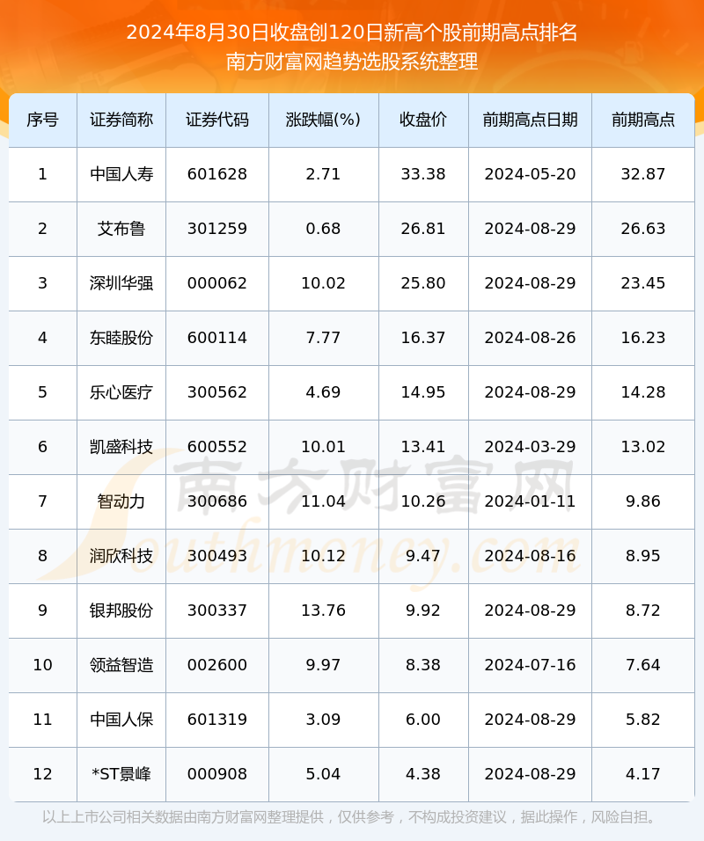Select stock code 000062
The image size is (704, 841).
pyautogui.click(x=217, y=283)
